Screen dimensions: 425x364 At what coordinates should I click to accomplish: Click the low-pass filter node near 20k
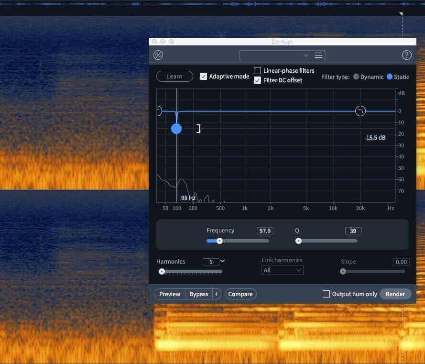[x=360, y=111]
